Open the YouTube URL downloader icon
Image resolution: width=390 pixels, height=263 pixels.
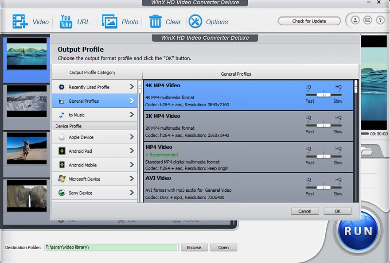point(66,22)
